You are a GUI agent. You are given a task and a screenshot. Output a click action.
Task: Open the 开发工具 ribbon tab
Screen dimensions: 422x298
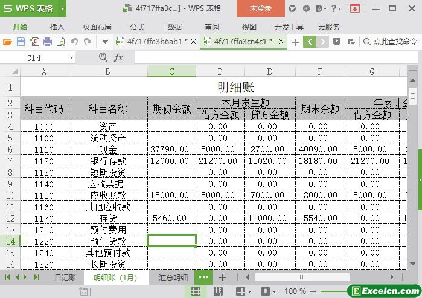point(289,27)
